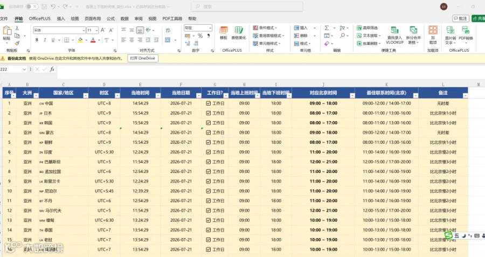Open the 备注 column filter dropdown
485x257 pixels.
pos(465,95)
